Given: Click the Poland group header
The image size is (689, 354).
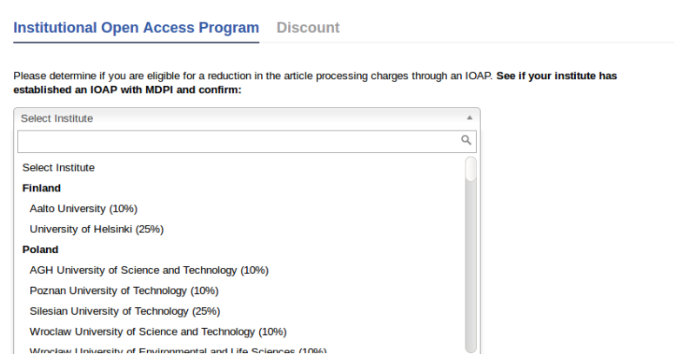Looking at the screenshot, I should 40,250.
